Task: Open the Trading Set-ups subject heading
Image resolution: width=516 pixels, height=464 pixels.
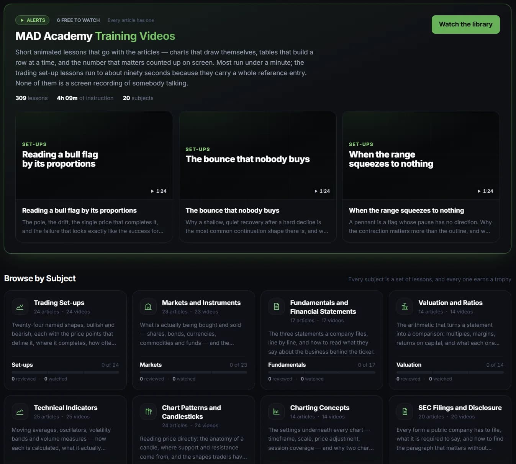Action: [x=59, y=303]
